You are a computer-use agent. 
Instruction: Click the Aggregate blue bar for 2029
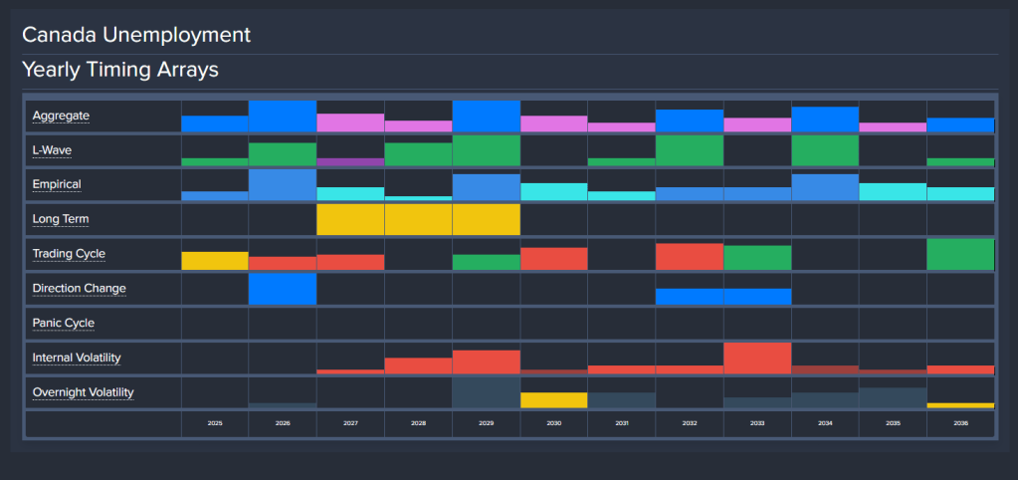487,117
